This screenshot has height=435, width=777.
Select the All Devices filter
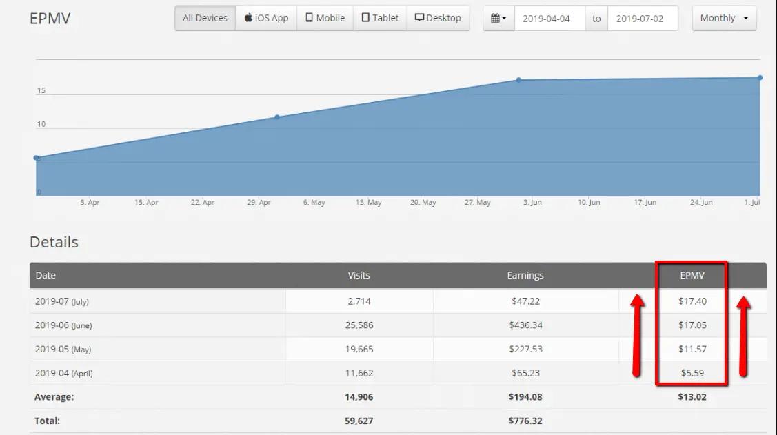click(x=205, y=18)
